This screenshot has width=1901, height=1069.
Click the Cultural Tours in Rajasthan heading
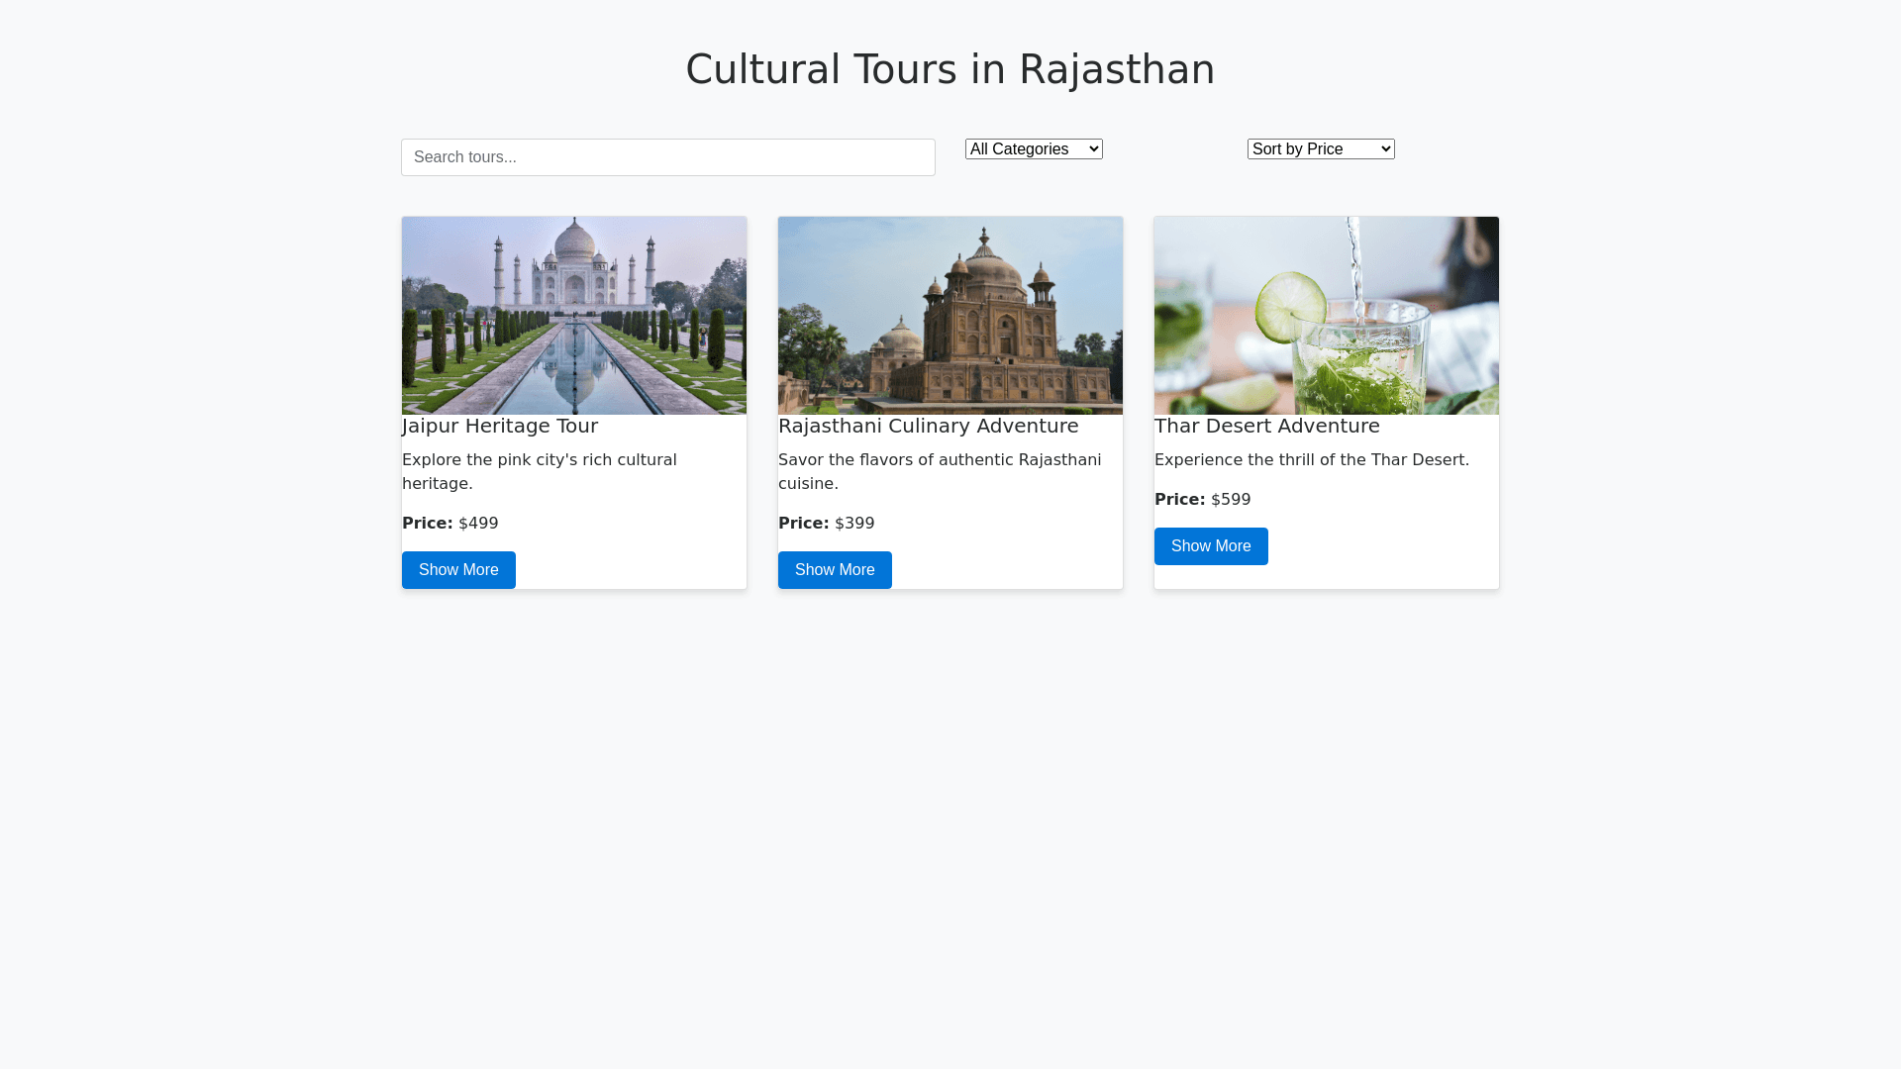(x=950, y=69)
